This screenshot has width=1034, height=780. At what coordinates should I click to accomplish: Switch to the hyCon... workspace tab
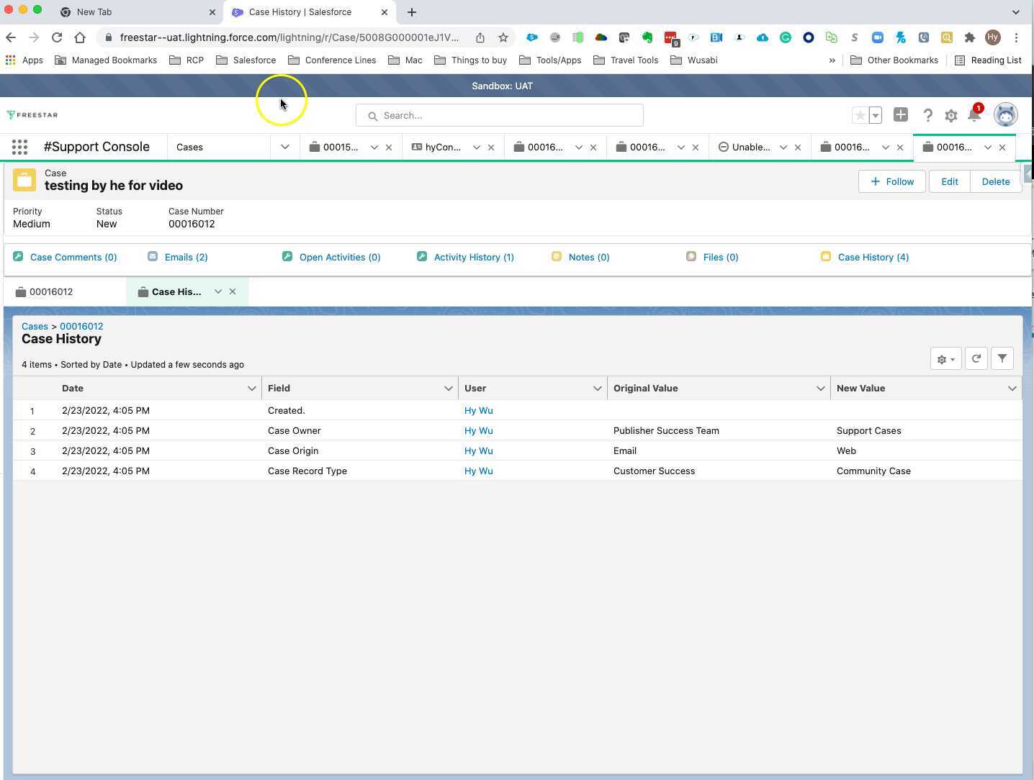click(x=442, y=147)
